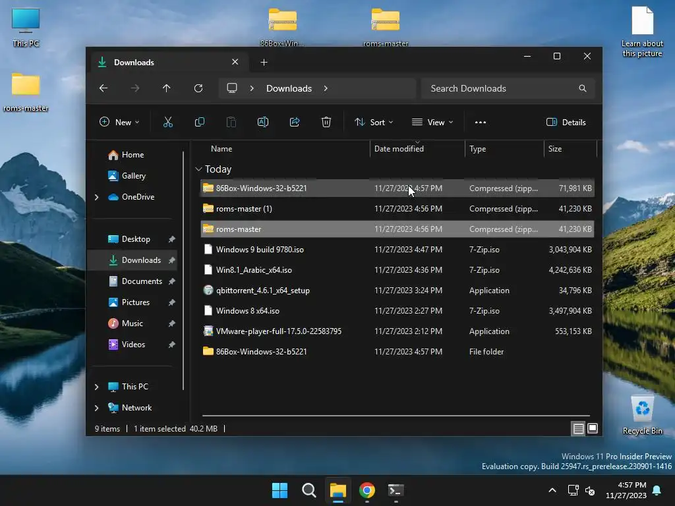Switch to large thumbnails view icon in status bar
This screenshot has height=506, width=675.
click(593, 428)
